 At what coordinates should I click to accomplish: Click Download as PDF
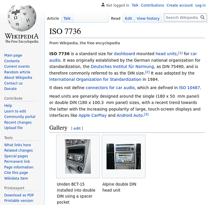point(19,195)
